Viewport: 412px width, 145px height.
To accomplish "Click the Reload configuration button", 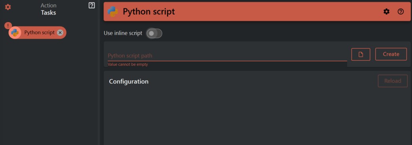I will (x=393, y=81).
